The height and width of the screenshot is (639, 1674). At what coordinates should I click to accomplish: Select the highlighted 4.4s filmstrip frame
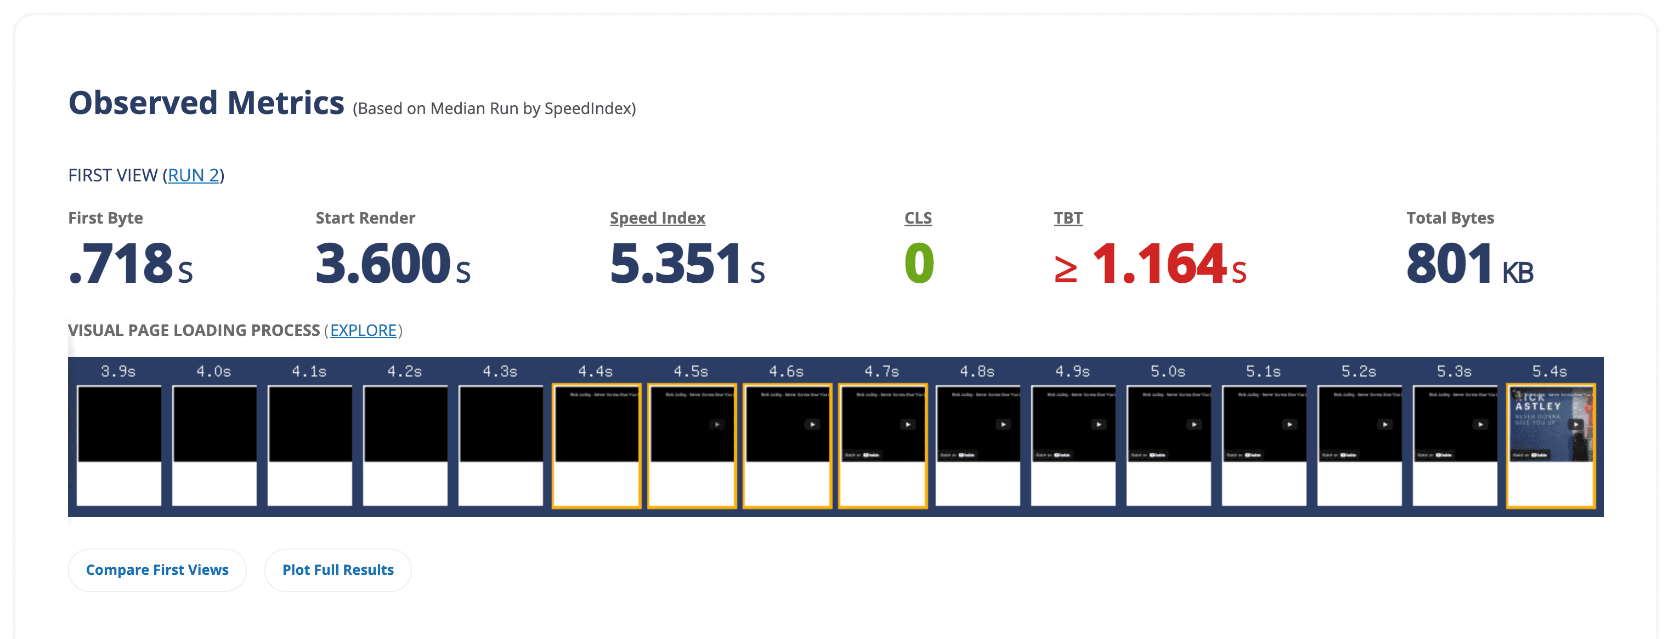pyautogui.click(x=597, y=446)
